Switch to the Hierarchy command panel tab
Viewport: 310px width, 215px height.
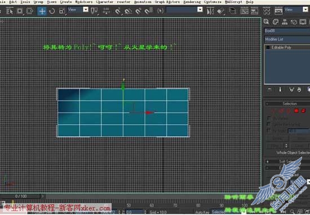(x=285, y=22)
